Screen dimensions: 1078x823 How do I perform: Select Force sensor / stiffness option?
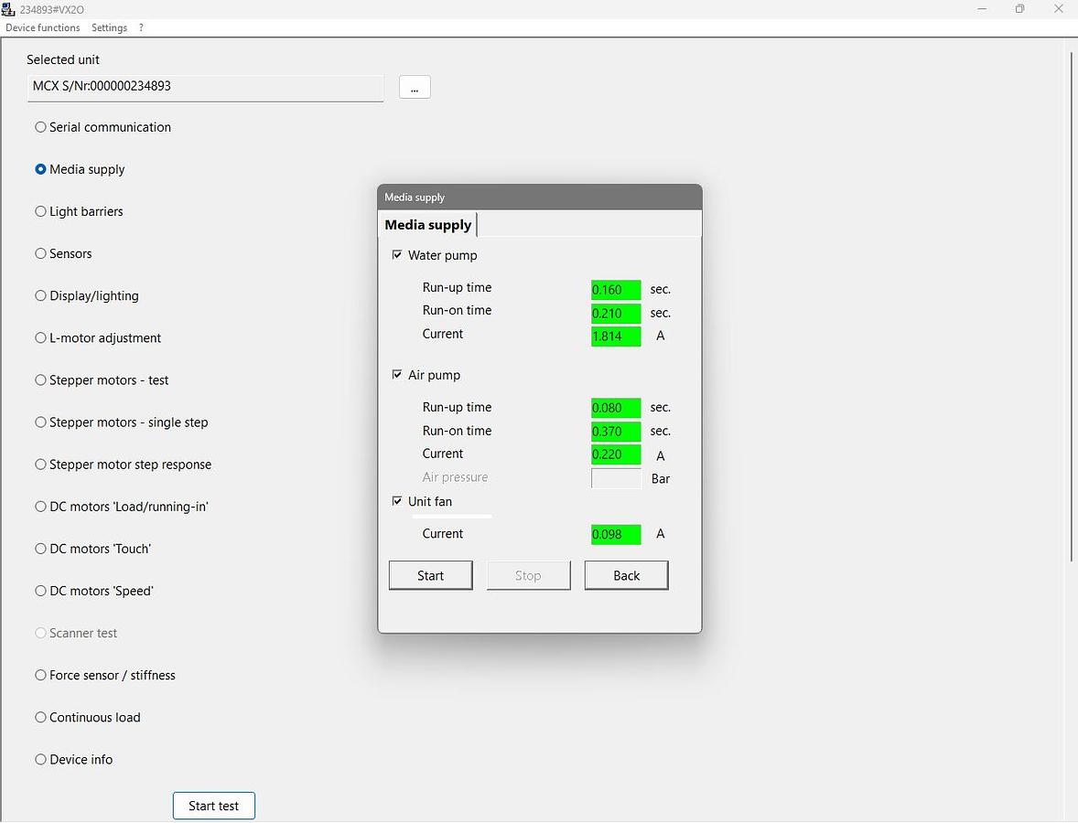(40, 675)
